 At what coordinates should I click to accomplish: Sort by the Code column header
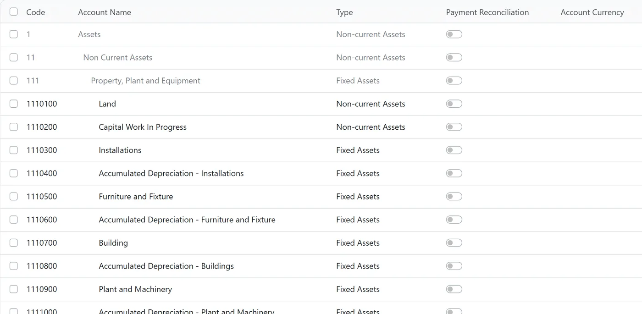click(x=36, y=12)
